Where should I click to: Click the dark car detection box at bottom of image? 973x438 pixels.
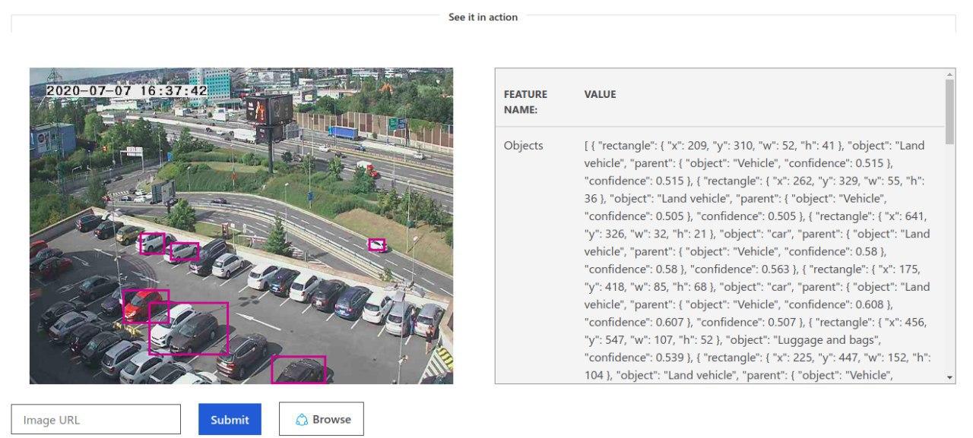click(x=298, y=370)
